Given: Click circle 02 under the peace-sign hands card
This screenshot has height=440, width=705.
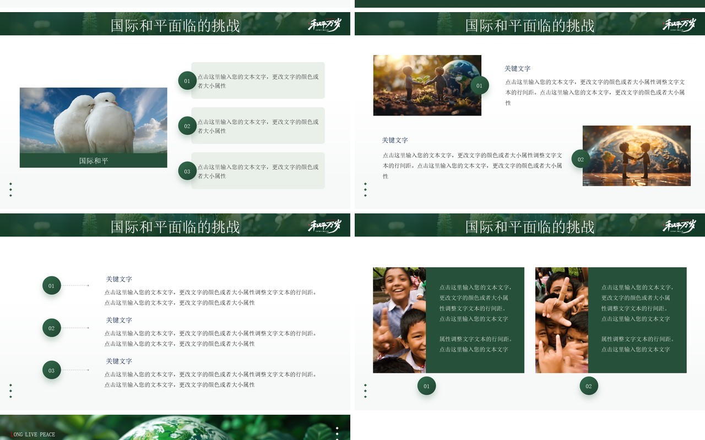Looking at the screenshot, I should pyautogui.click(x=589, y=386).
